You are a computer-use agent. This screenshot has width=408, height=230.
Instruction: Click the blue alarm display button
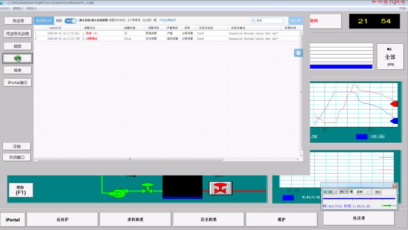tap(44, 21)
